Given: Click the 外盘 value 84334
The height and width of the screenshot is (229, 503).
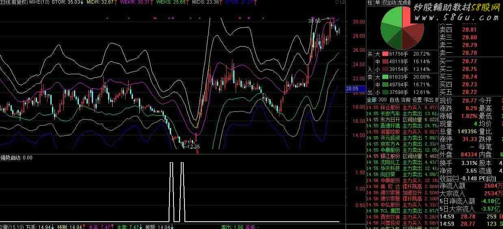Looking at the screenshot, I should pos(468,154).
